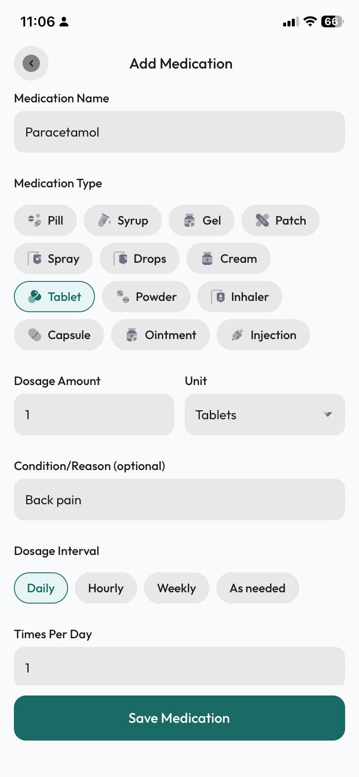Edit the Back pain reason field
This screenshot has height=777, width=359.
(x=179, y=499)
